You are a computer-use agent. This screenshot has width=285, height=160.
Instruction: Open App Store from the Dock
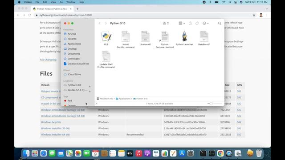tap(182, 153)
